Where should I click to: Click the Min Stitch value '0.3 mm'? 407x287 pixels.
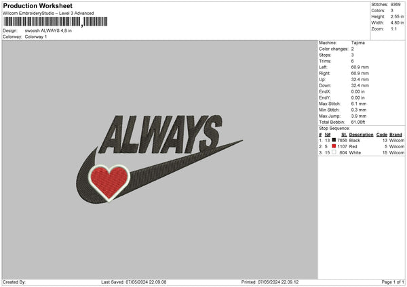359,110
